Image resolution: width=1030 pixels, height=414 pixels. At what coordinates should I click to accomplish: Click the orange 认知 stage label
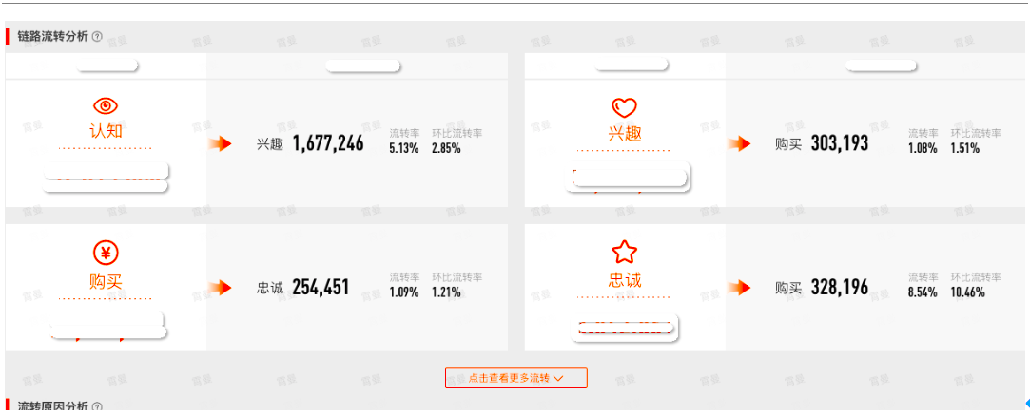pos(106,131)
